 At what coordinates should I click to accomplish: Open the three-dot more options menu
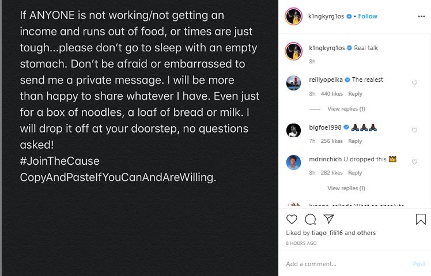[421, 17]
